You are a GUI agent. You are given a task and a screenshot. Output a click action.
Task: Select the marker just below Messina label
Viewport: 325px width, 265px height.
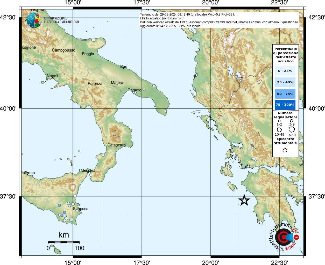[91, 175]
